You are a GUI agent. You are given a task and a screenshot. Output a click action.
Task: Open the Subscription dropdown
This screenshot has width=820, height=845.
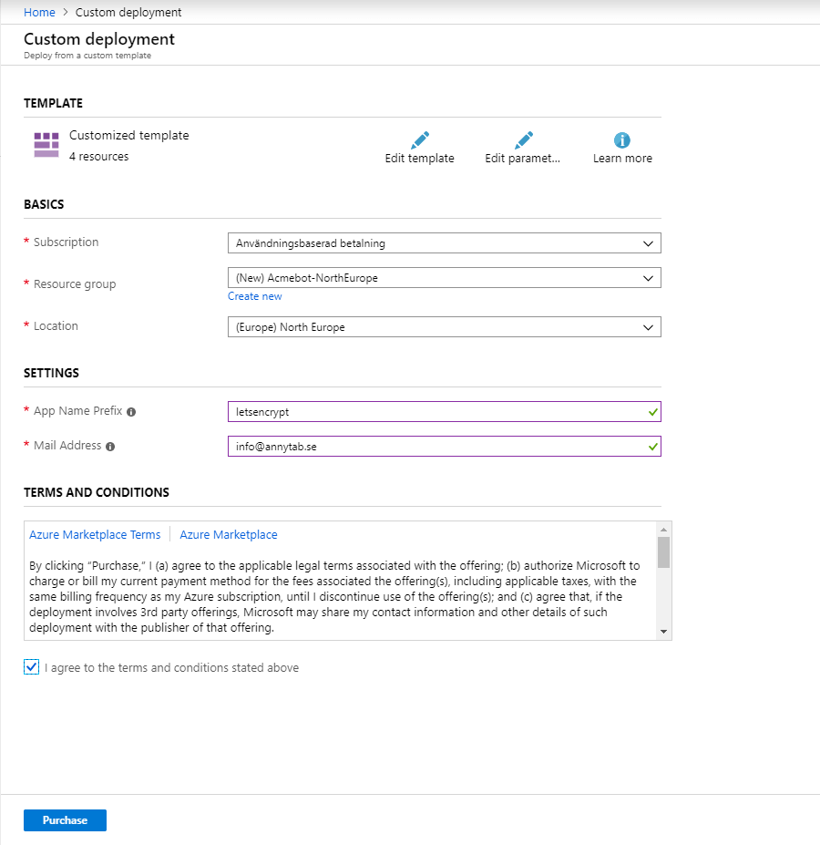tap(444, 243)
